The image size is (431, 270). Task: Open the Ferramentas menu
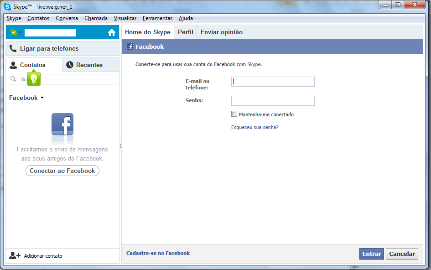point(157,18)
